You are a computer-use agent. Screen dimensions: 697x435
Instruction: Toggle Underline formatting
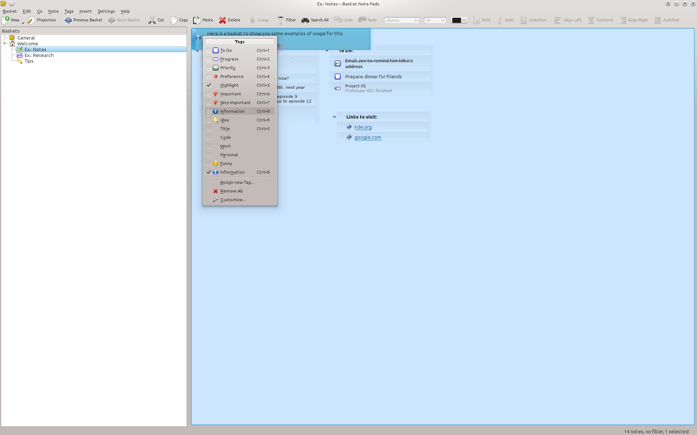coord(533,20)
